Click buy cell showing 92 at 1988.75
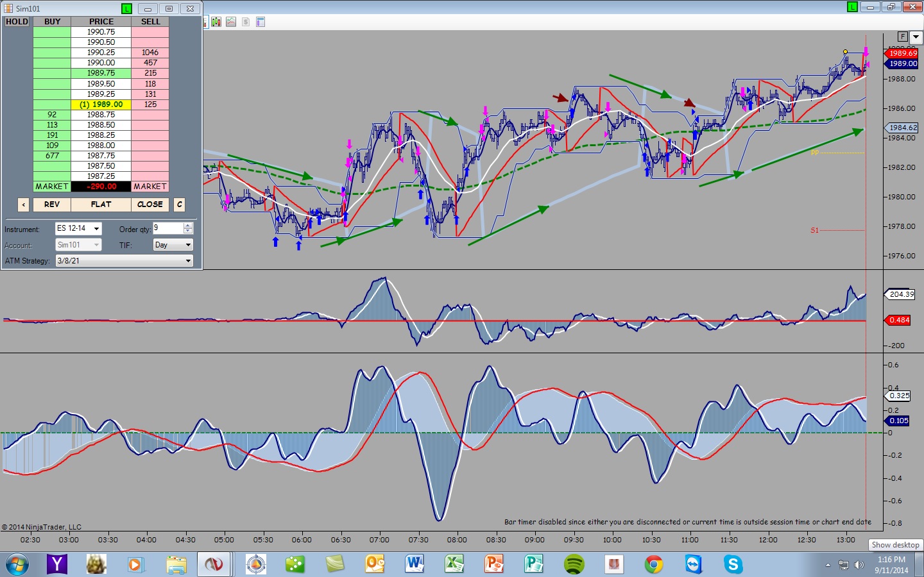The height and width of the screenshot is (577, 924). pyautogui.click(x=52, y=115)
